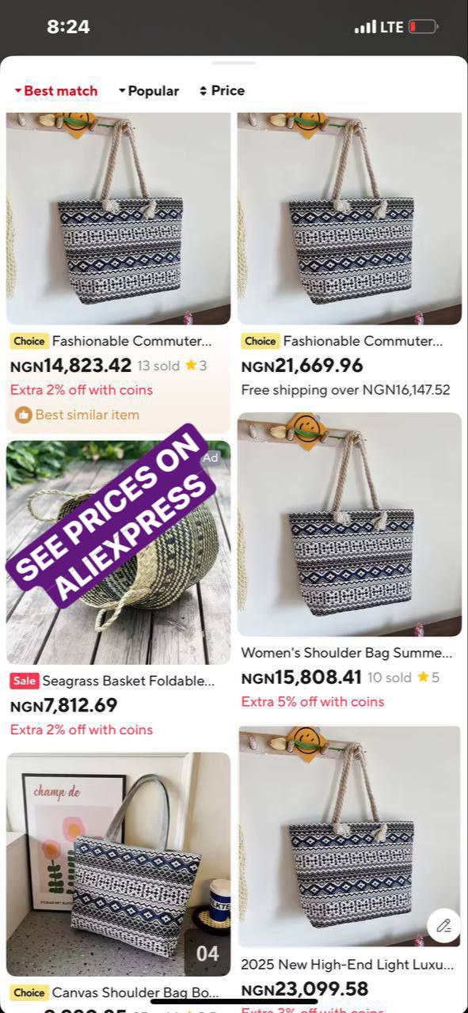
Task: Tap the sheet drag handle at top
Action: point(234,63)
